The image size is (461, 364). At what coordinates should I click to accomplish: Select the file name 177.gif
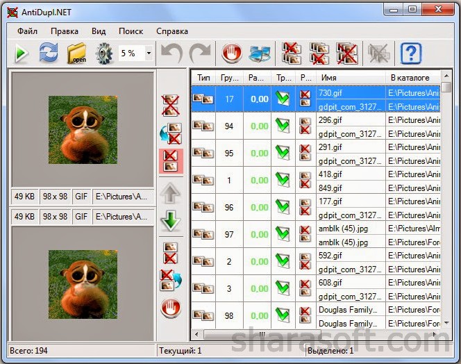330,201
